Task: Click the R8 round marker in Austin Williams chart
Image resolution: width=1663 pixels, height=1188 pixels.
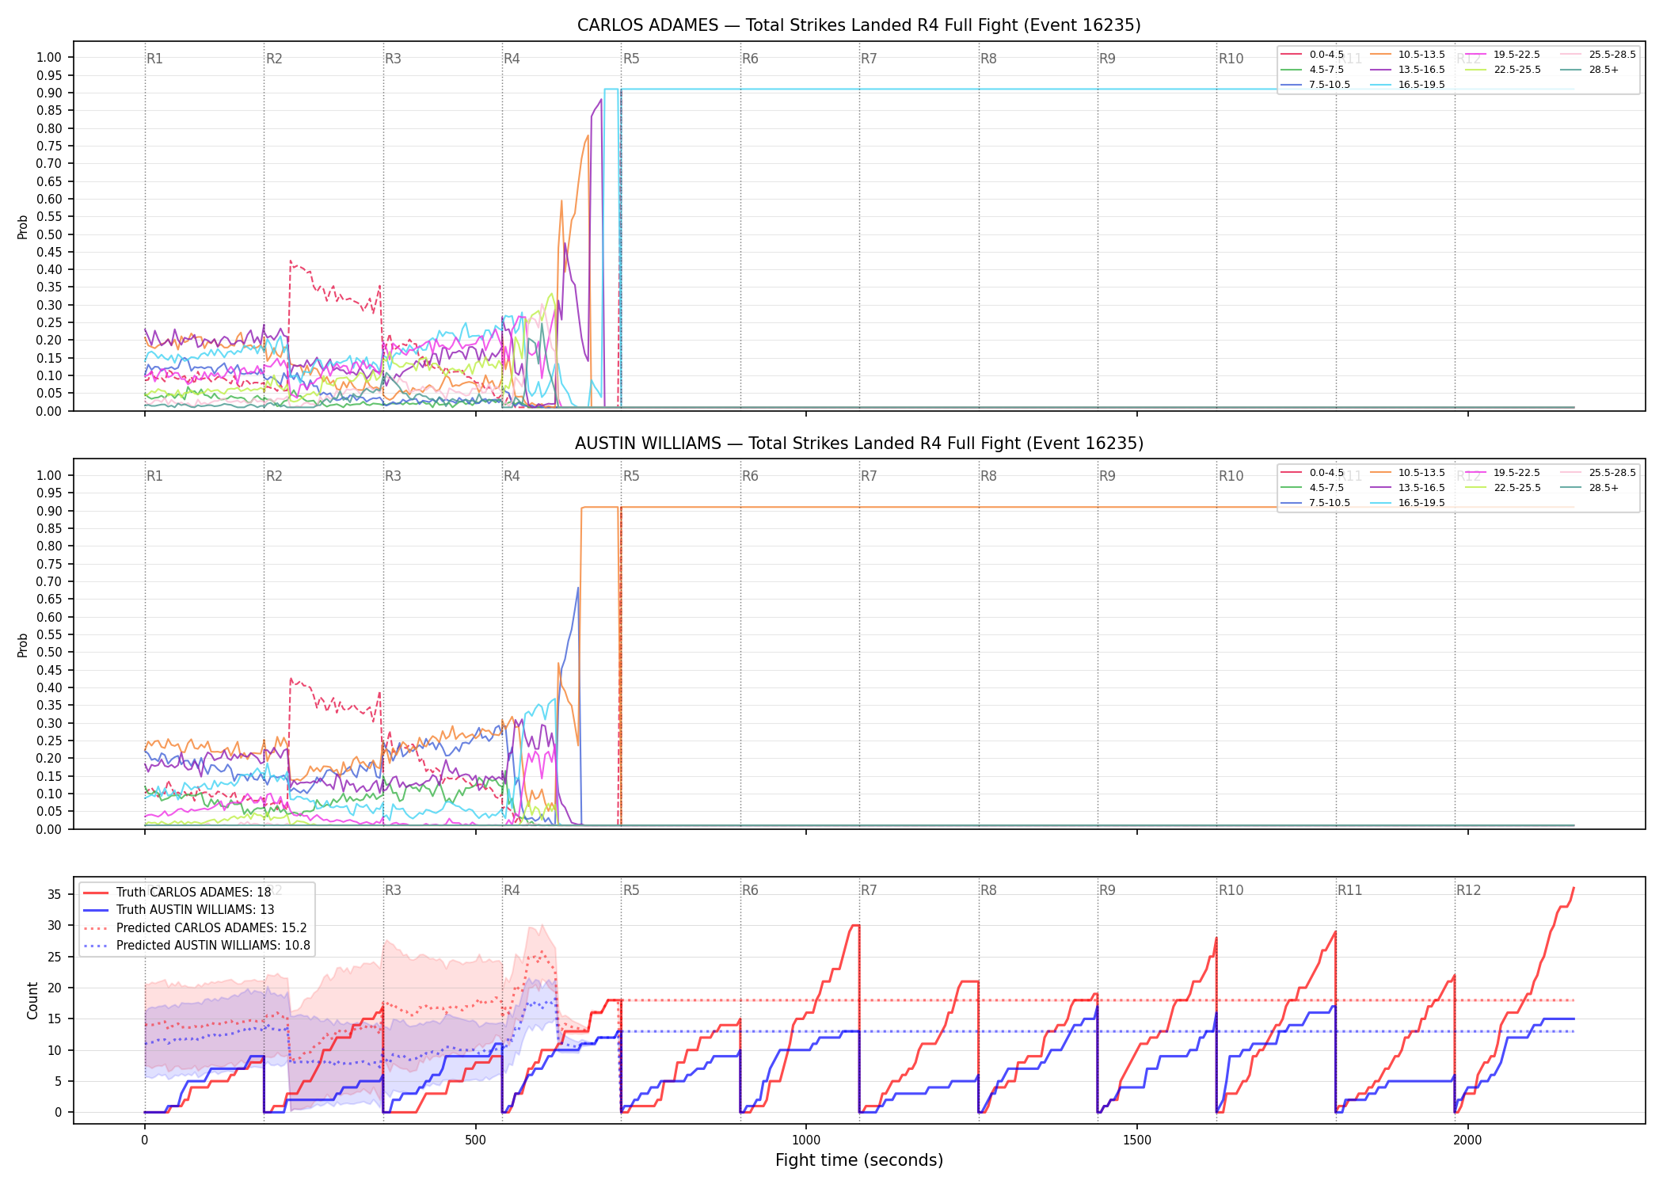Action: (988, 476)
